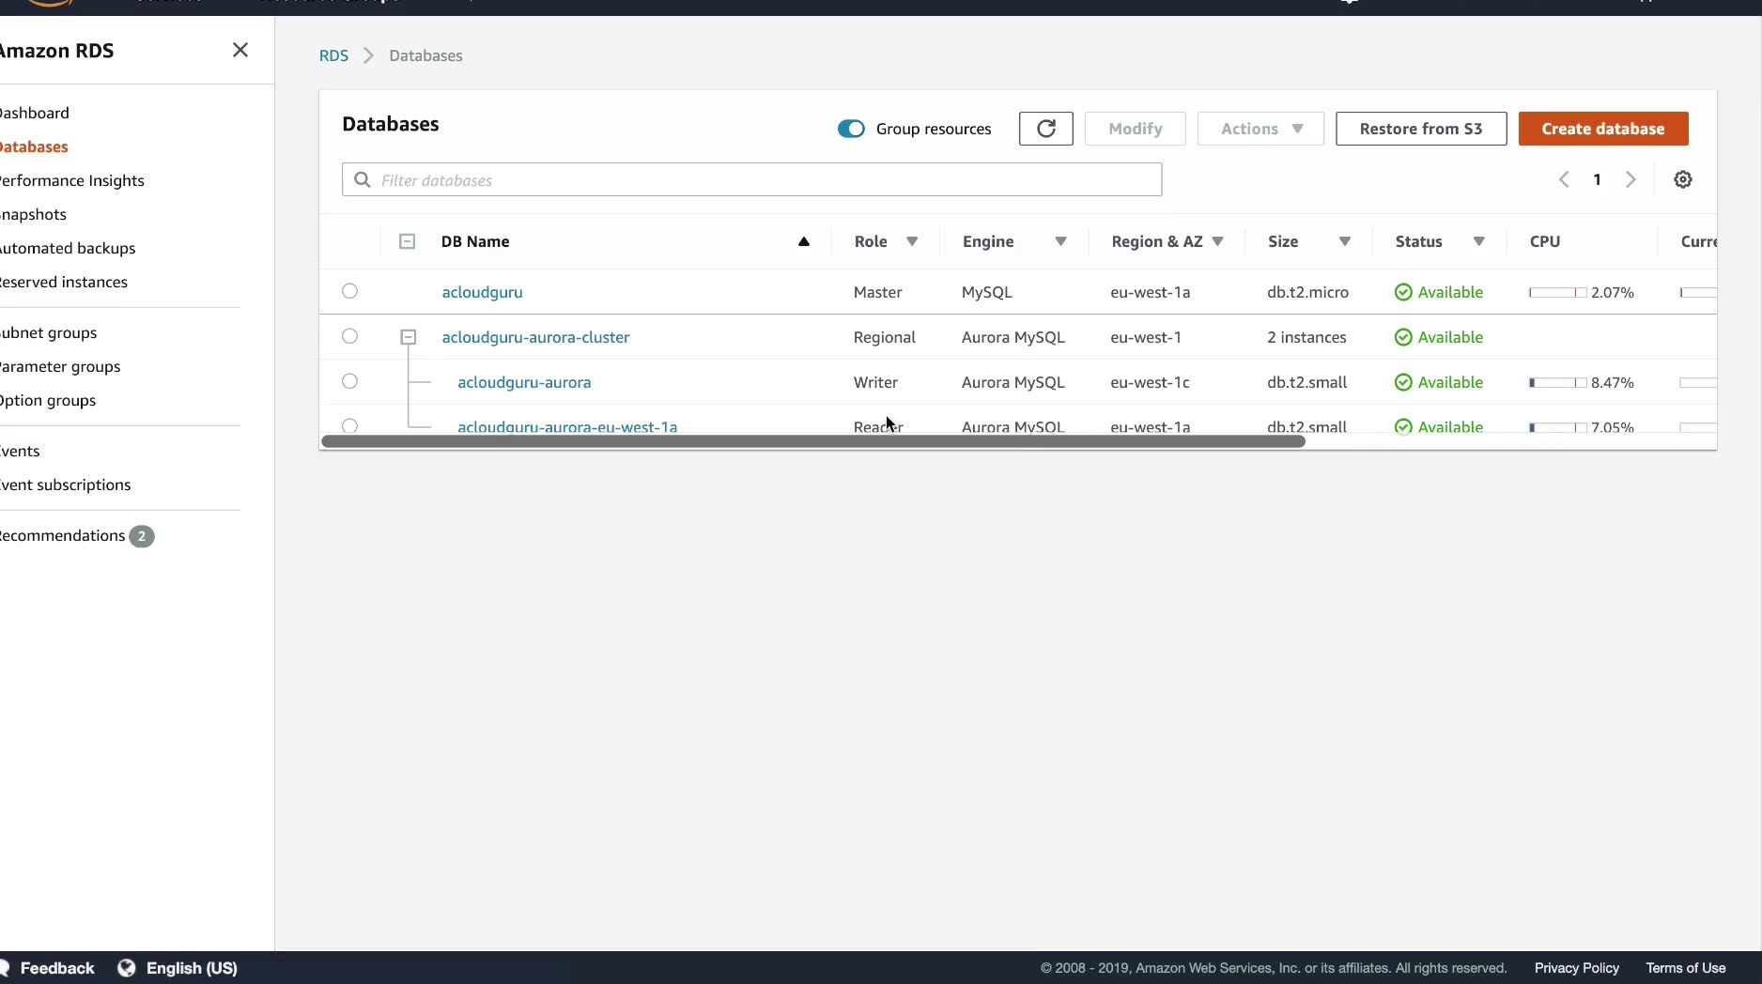Viewport: 1762px width, 984px height.
Task: Click the CPU usage bar showing 7.05%
Action: (1557, 427)
